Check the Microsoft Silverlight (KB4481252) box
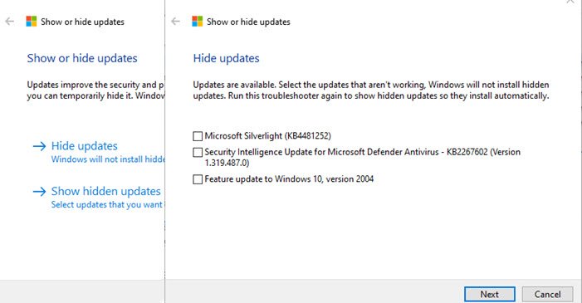This screenshot has width=582, height=303. (x=198, y=136)
